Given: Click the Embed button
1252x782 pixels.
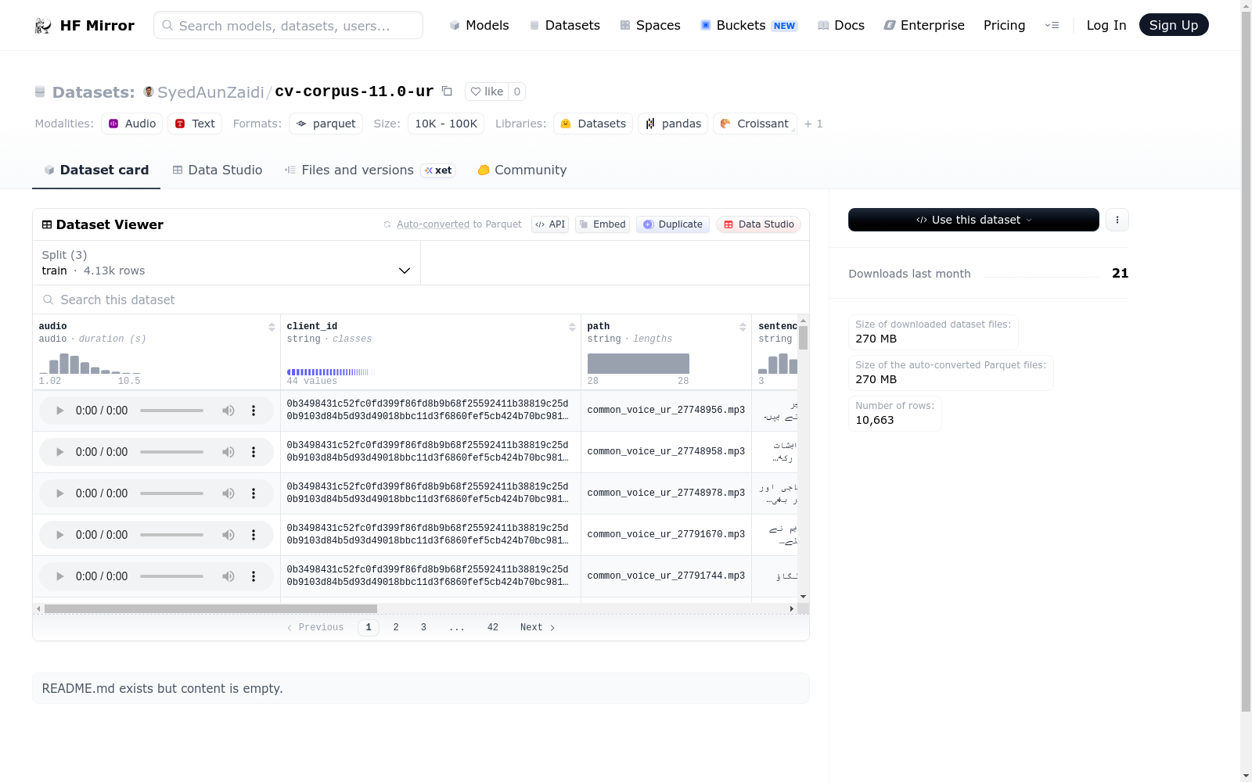Looking at the screenshot, I should coord(603,224).
